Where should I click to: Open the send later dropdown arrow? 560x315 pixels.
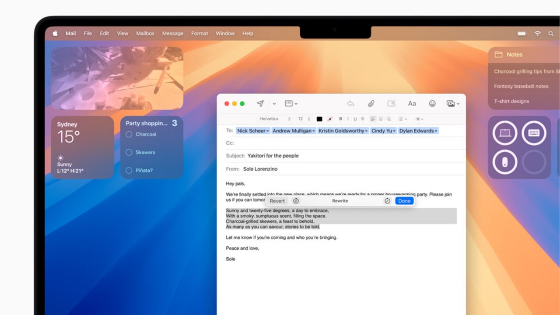tap(274, 104)
